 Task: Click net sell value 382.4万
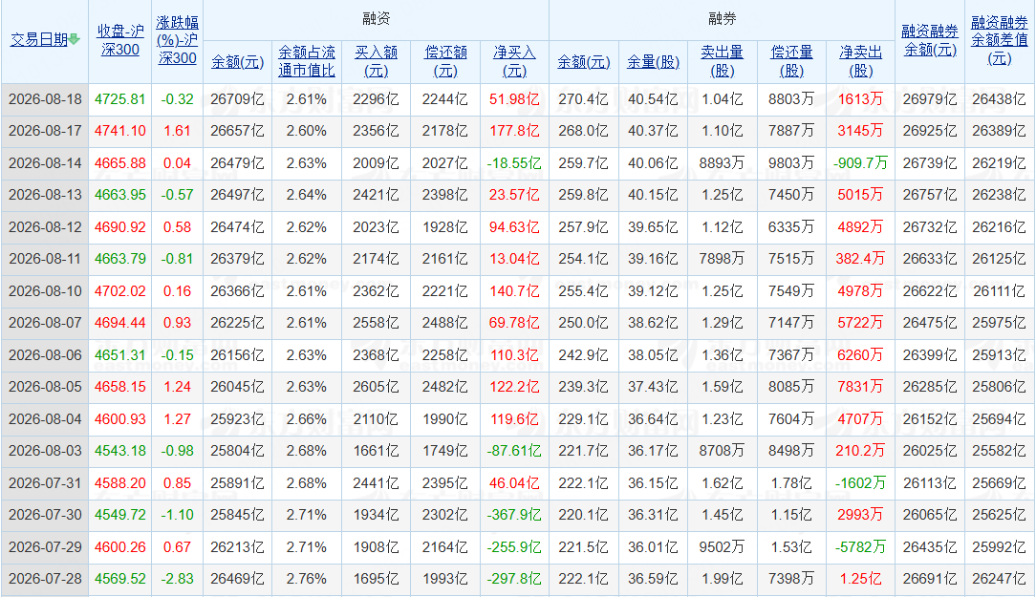[x=861, y=259]
